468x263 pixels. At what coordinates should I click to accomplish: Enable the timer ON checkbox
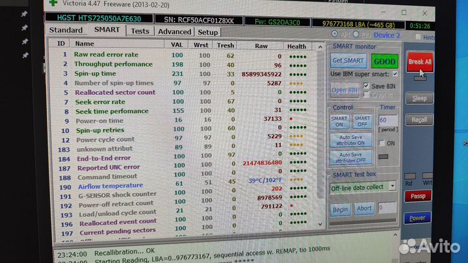(381, 143)
